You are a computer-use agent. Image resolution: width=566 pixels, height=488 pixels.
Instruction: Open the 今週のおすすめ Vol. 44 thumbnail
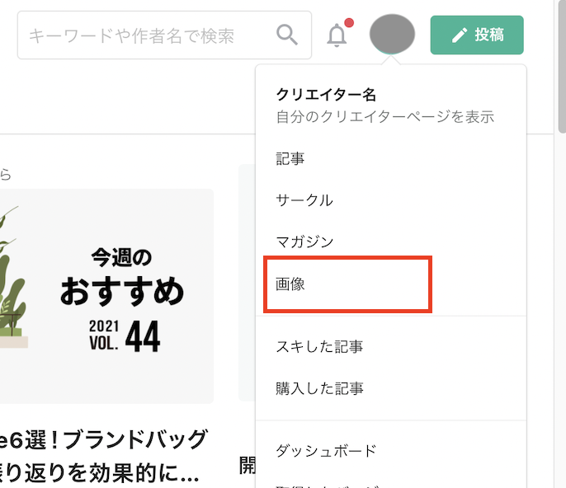coord(107,296)
